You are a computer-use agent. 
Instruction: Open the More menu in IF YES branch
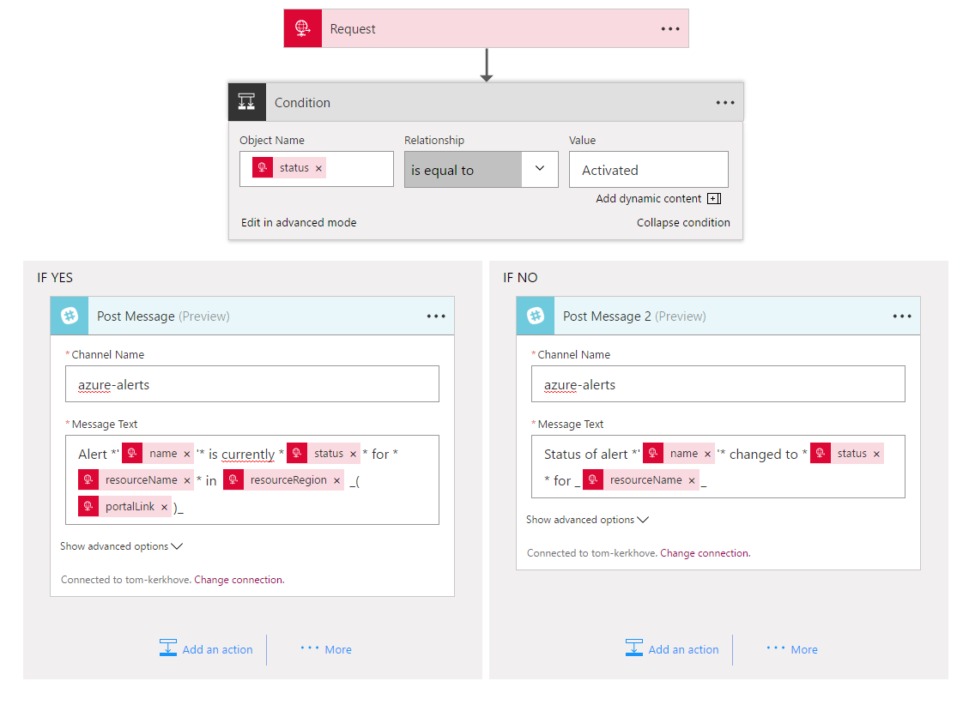click(x=325, y=649)
